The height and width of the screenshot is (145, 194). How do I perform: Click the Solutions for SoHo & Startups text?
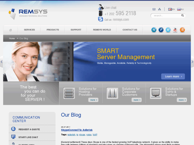(x=174, y=92)
